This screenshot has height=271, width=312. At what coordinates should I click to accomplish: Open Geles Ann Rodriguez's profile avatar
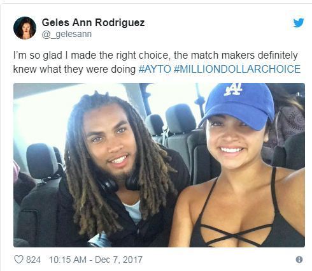tap(25, 28)
